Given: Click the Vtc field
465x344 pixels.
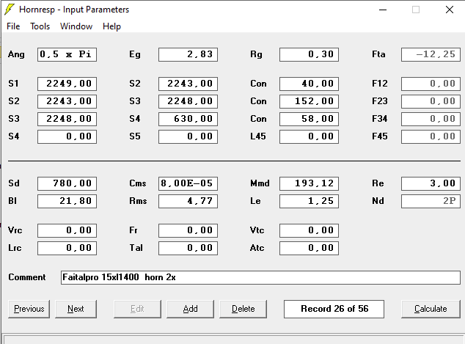Looking at the screenshot, I should 309,230.
